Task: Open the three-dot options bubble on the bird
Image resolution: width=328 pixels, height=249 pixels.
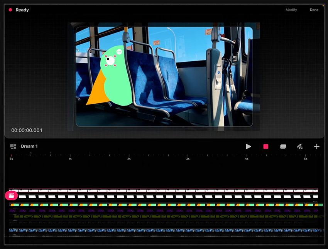Action: [119, 52]
